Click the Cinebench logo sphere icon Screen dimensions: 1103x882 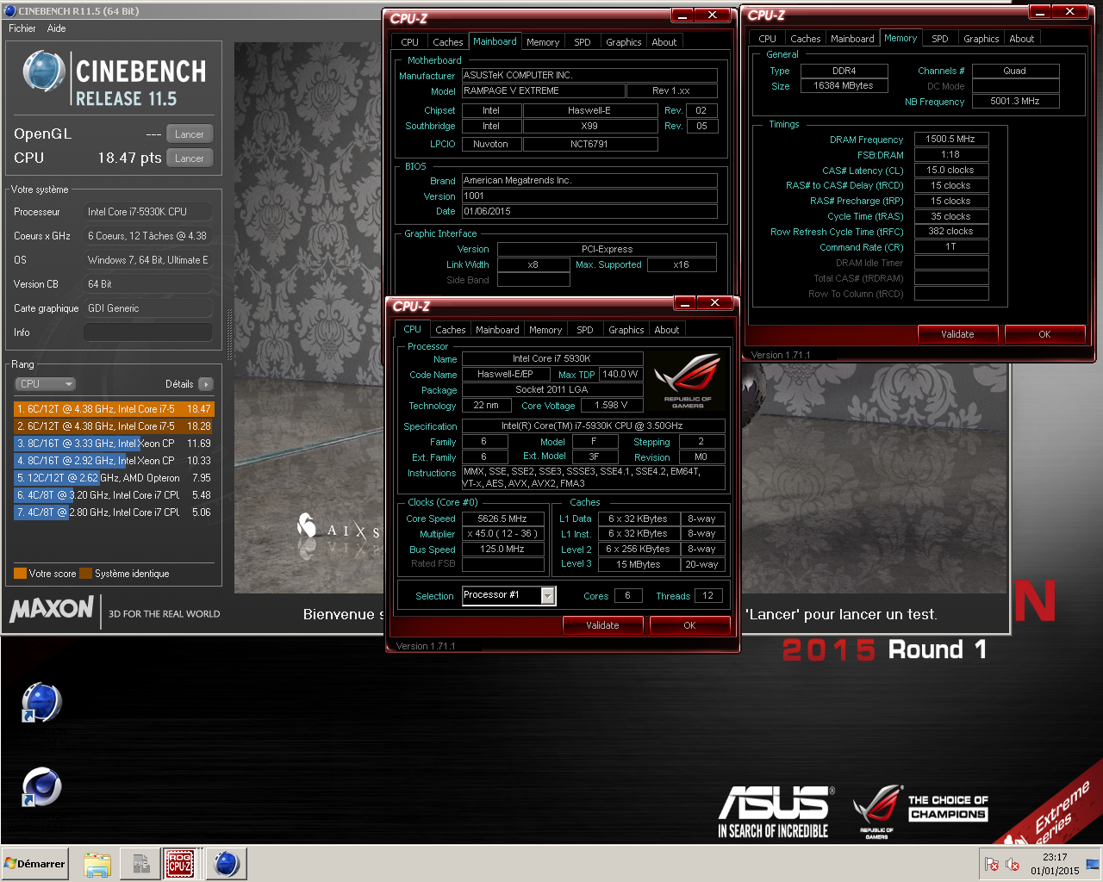(x=43, y=71)
